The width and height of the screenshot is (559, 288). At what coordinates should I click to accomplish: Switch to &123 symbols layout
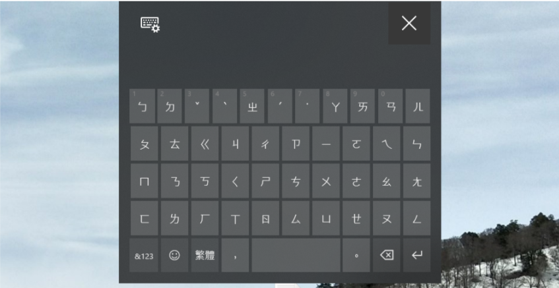[144, 255]
